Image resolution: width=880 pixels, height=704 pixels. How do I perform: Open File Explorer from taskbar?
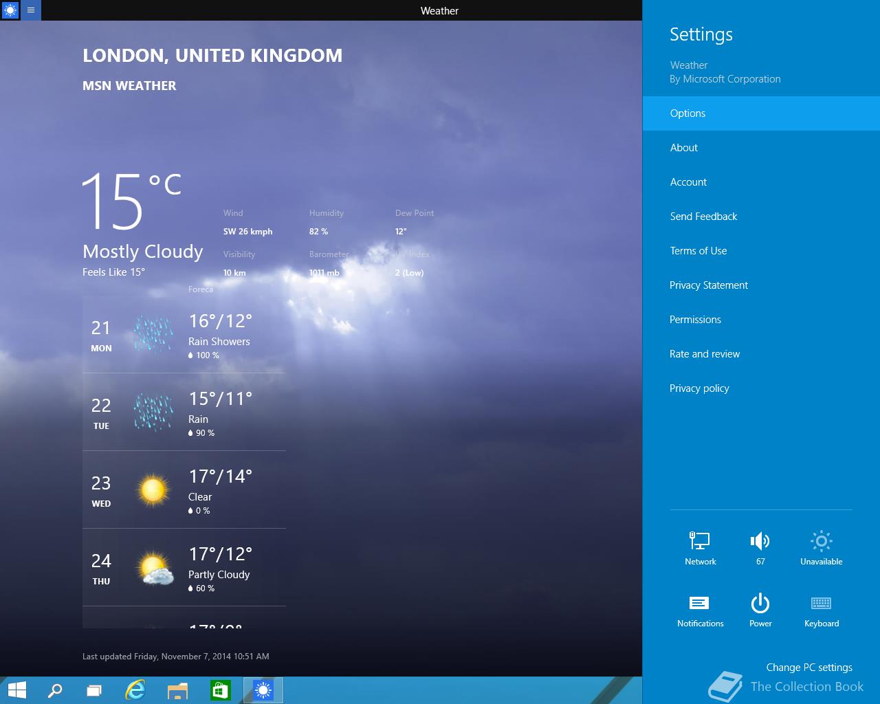coord(177,690)
